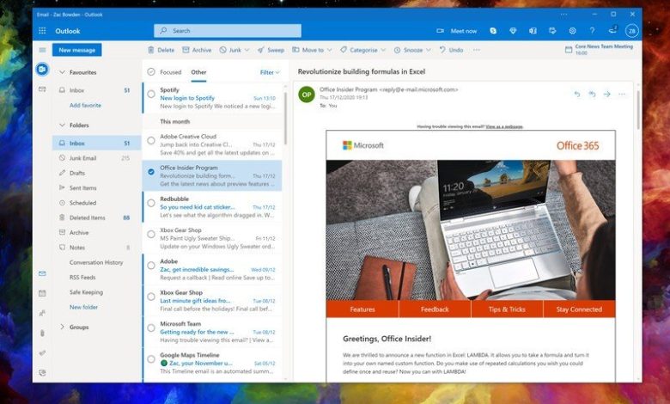Click the Archive toolbar icon

pyautogui.click(x=186, y=50)
